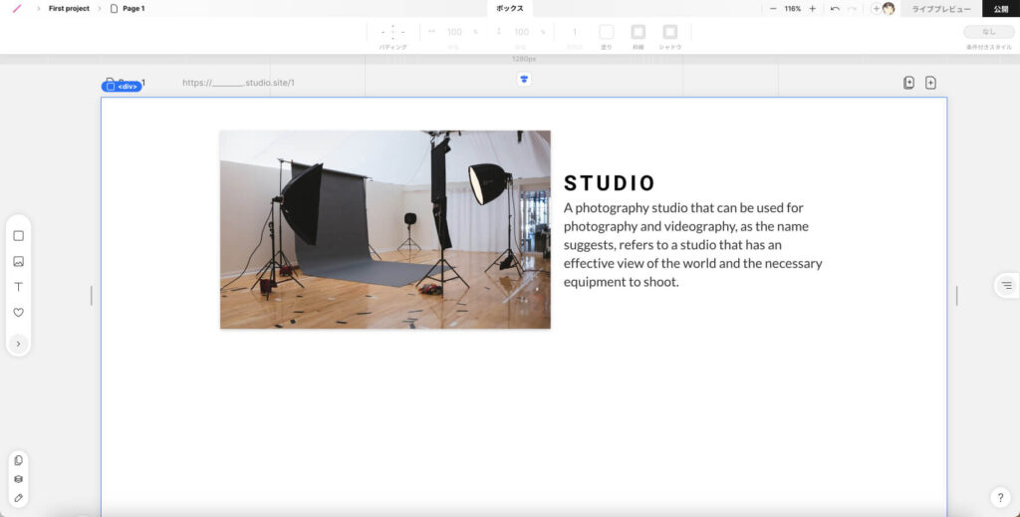Click the 塗り fill color swatch

click(606, 32)
